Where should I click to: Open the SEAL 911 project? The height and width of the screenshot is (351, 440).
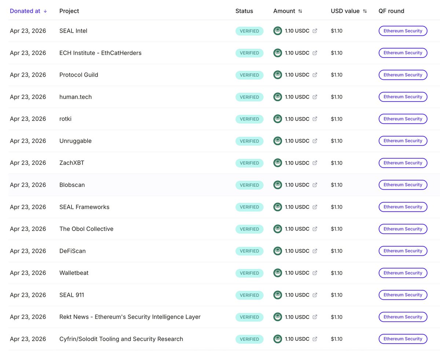pos(72,295)
